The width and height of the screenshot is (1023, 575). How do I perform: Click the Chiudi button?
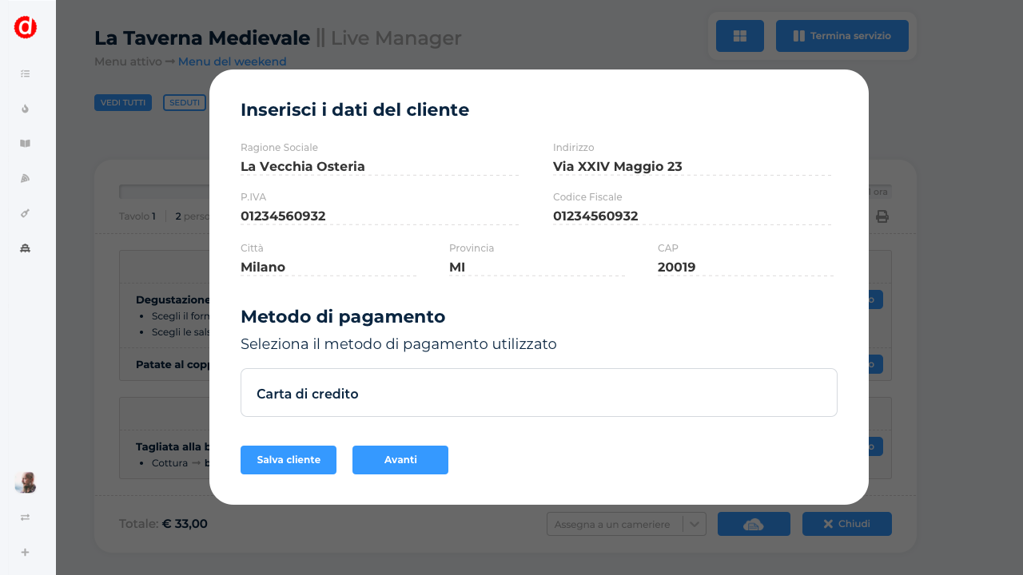tap(847, 524)
